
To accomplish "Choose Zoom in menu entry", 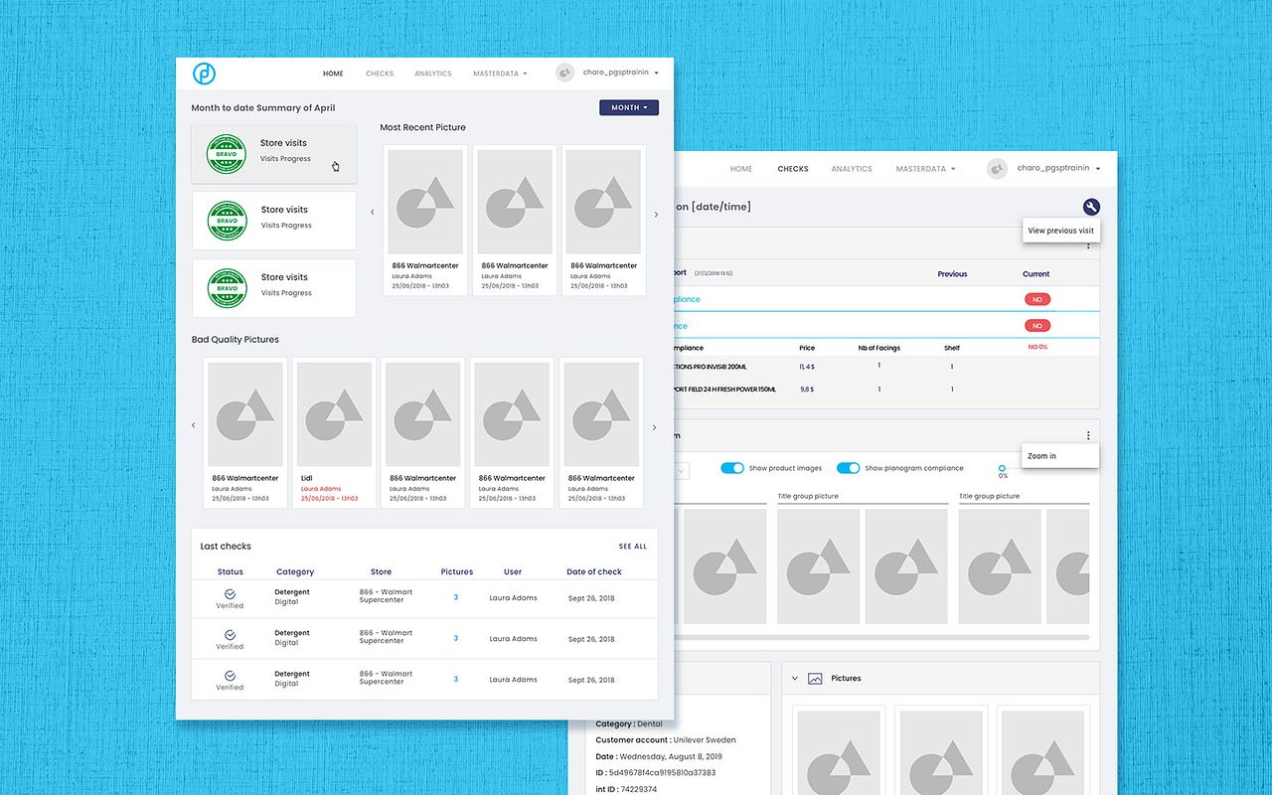I will tap(1060, 456).
